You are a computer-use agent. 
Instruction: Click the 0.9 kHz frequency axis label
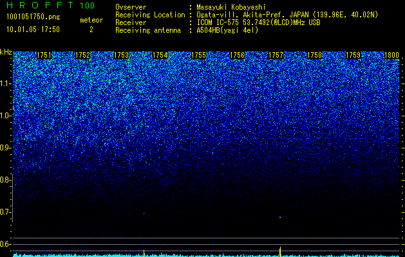6,148
